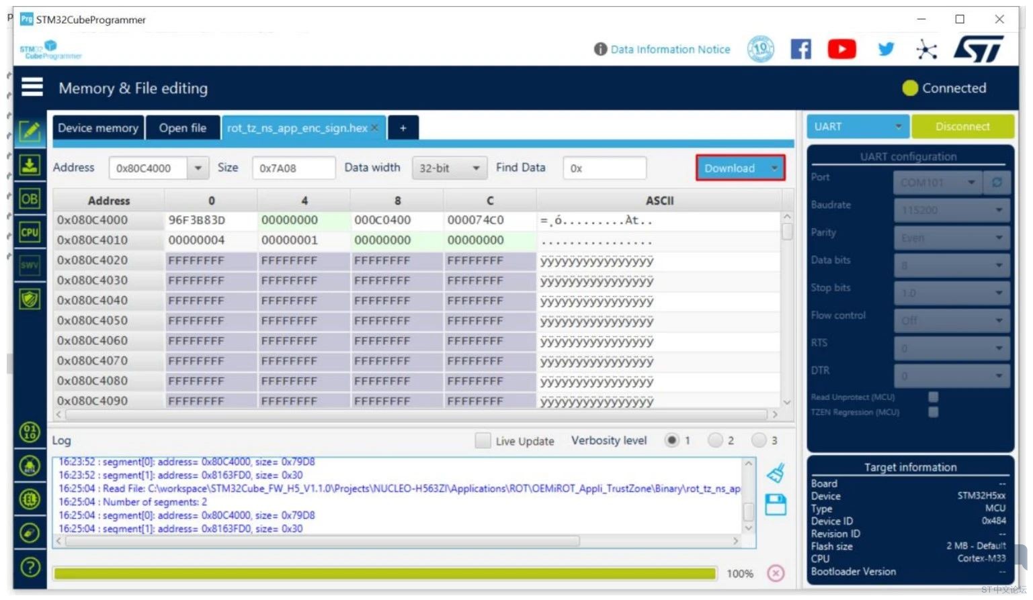Viewport: 1033px width, 600px height.
Task: Toggle Read Unprotect (MCU) checkbox
Action: click(934, 397)
